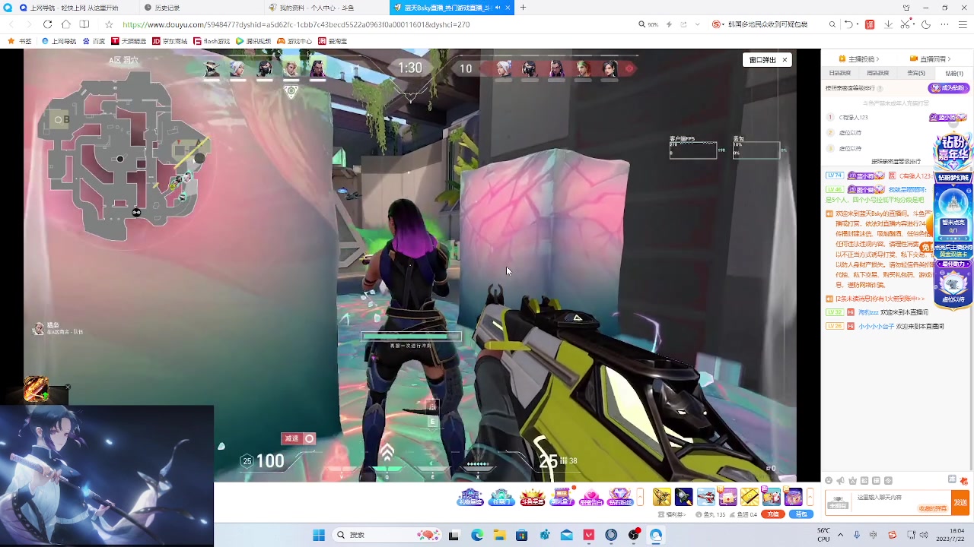974x547 pixels.
Task: Click the 成为钻粉 purple button
Action: tap(949, 88)
